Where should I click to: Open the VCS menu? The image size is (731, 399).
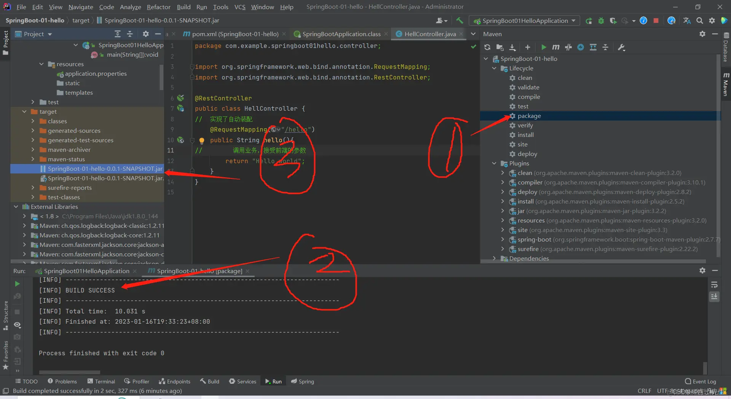tap(240, 7)
